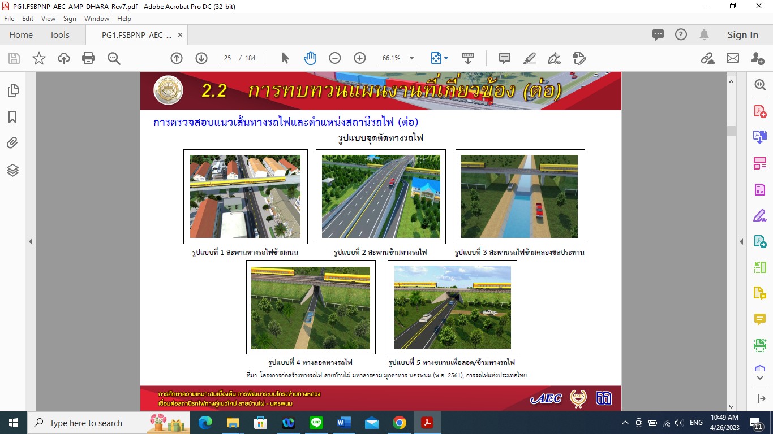Add a sticky note comment
The image size is (773, 434).
[504, 58]
